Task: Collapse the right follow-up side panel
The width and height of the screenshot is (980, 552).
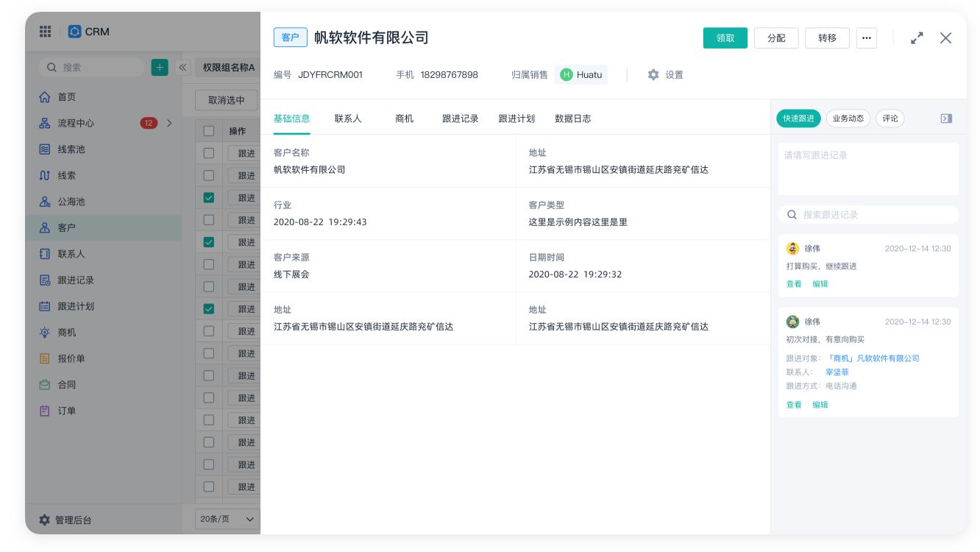Action: click(x=946, y=118)
